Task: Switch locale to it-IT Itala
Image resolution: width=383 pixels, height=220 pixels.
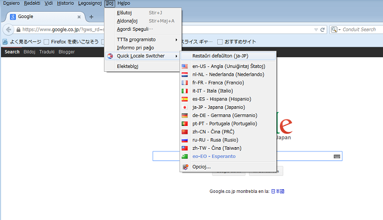Action: [x=228, y=91]
